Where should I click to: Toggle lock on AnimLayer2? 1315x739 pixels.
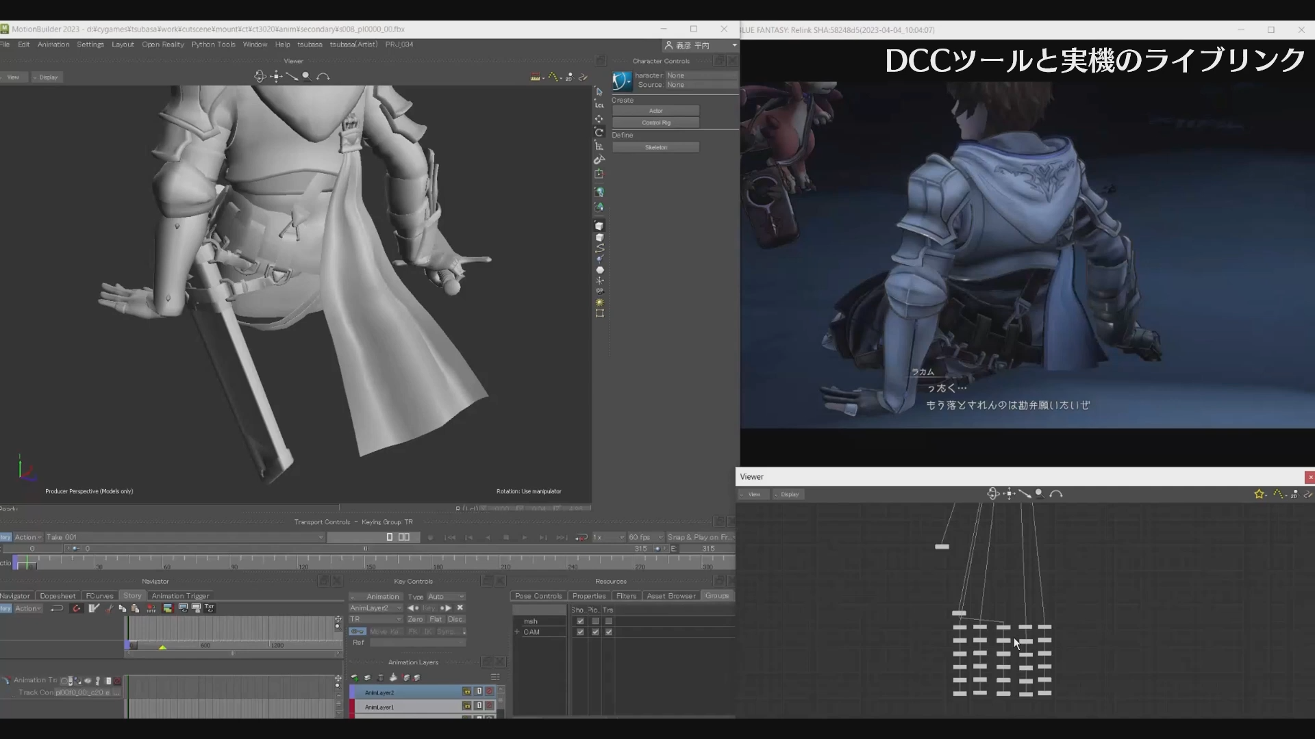click(466, 692)
